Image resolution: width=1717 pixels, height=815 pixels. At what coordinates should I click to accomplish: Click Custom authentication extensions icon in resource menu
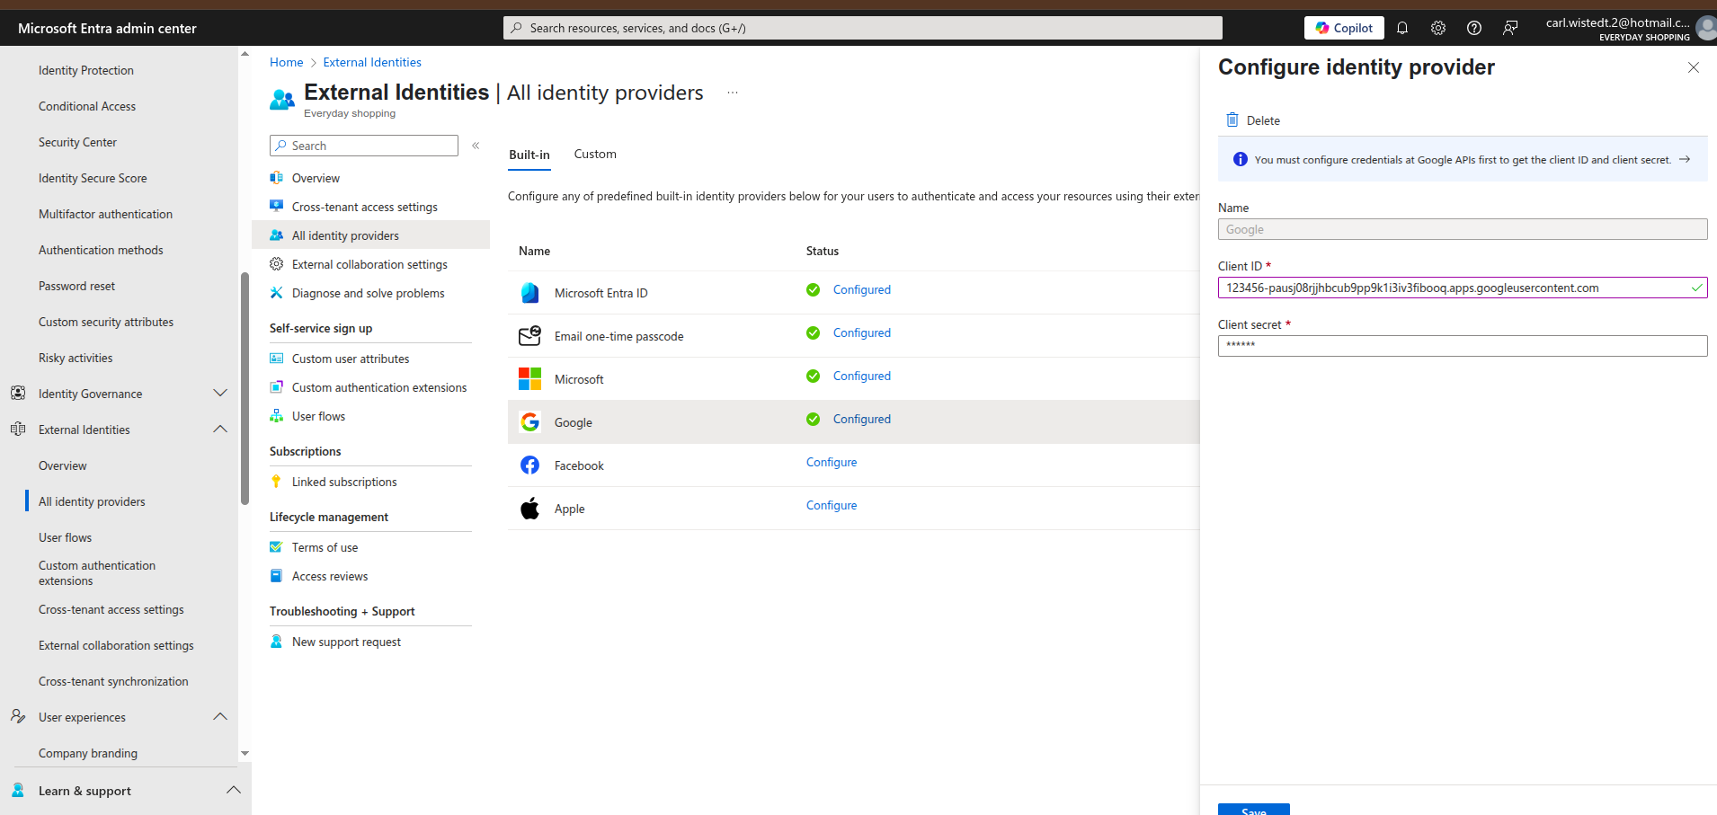point(277,387)
